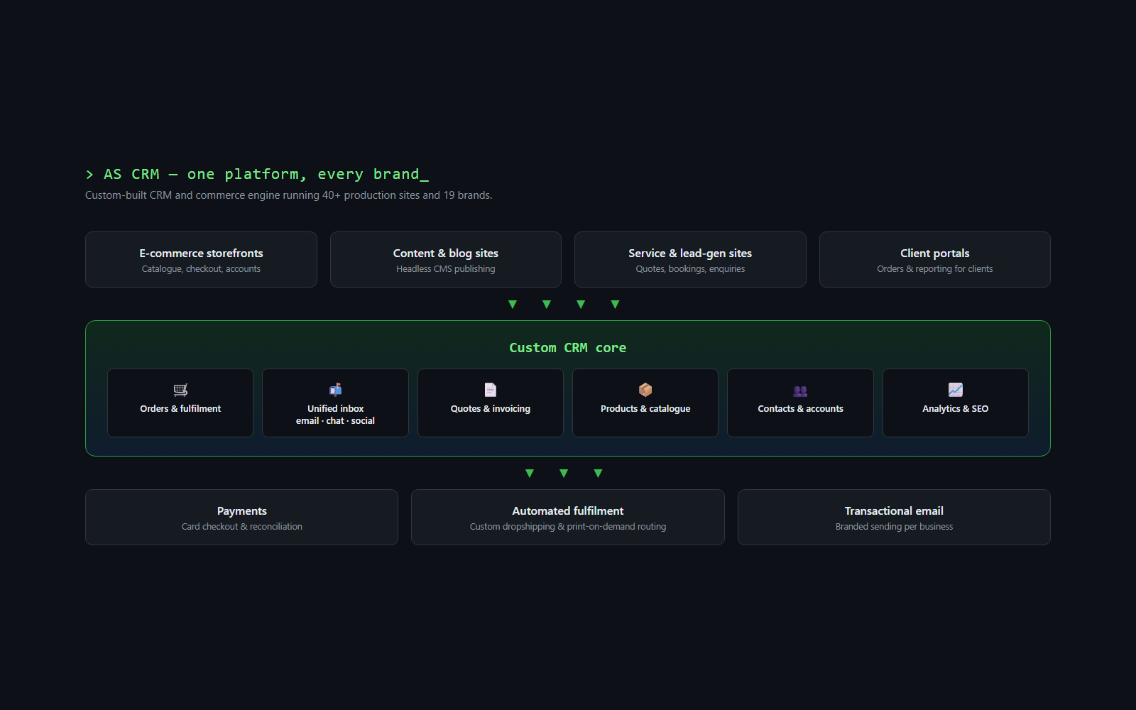1136x710 pixels.
Task: Click 'Quotes, bookings, enquiries' text
Action: 690,269
